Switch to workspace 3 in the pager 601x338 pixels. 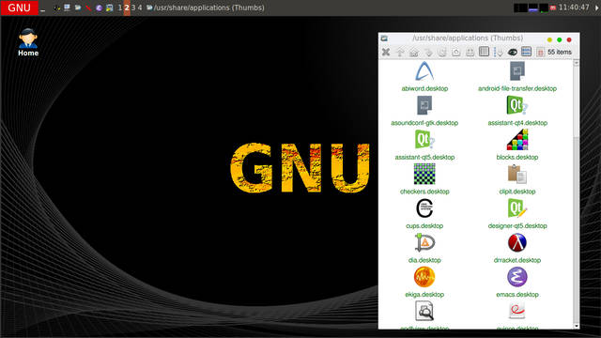(x=133, y=8)
